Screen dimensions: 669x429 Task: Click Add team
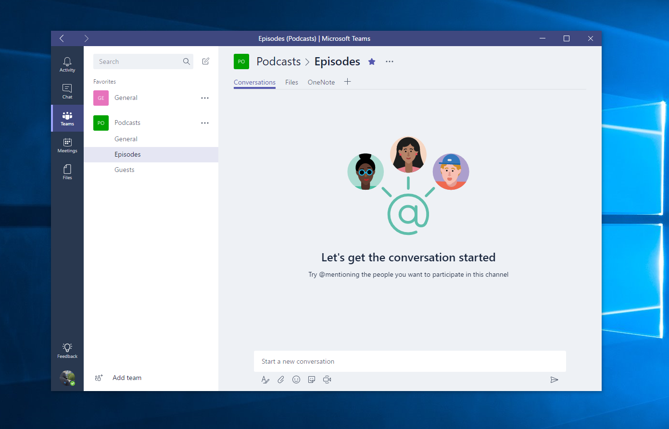tap(126, 378)
